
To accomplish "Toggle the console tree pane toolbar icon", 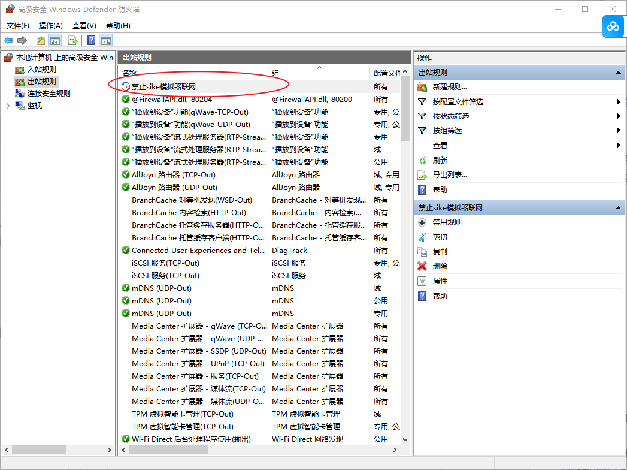I will [54, 40].
